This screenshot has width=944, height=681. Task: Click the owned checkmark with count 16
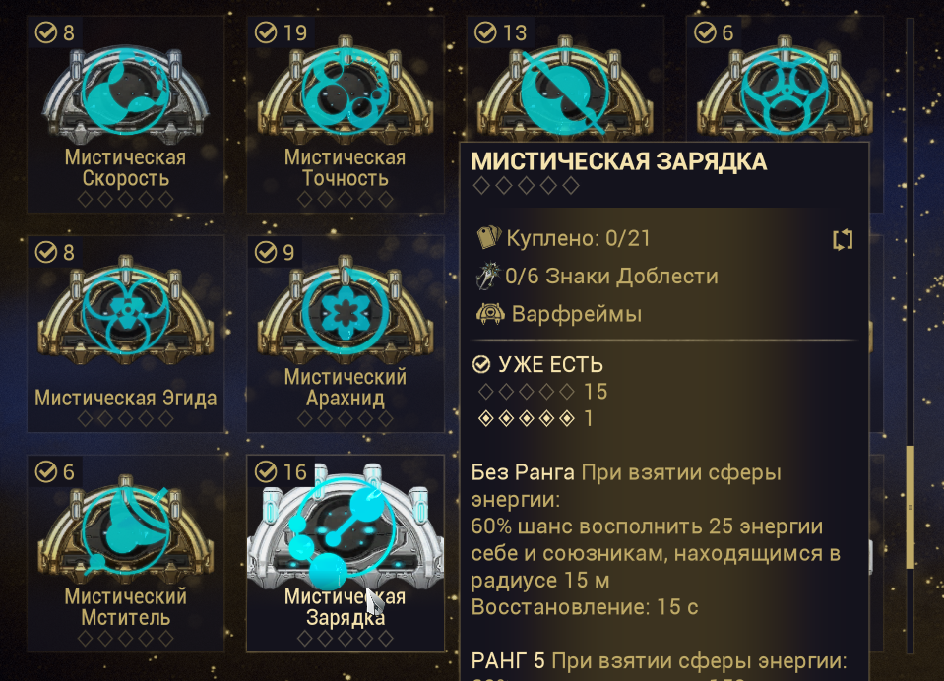click(266, 472)
